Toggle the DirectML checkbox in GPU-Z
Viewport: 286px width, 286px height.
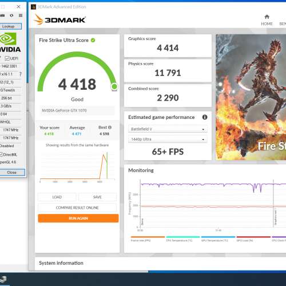[x=1, y=154]
